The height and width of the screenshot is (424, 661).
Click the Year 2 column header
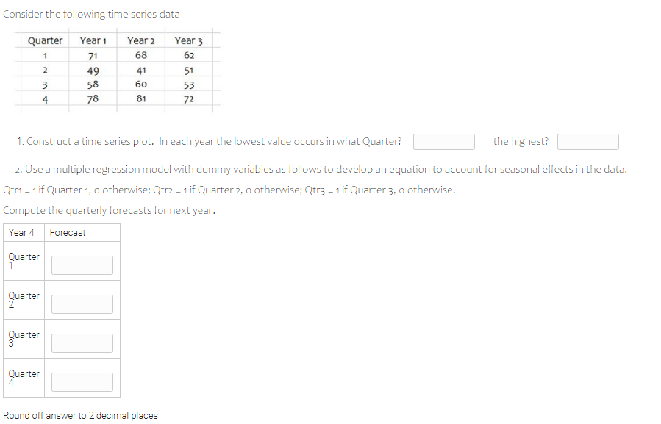(141, 40)
